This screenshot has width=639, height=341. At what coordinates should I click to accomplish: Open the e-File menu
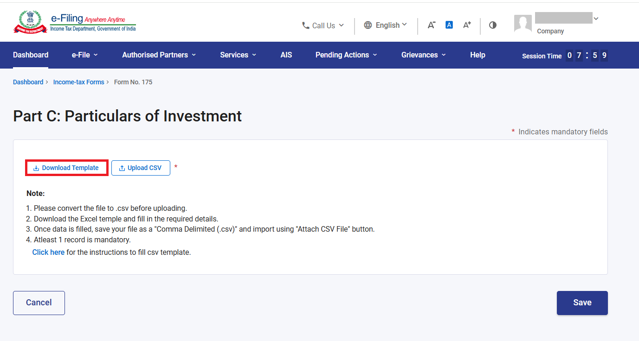[85, 55]
